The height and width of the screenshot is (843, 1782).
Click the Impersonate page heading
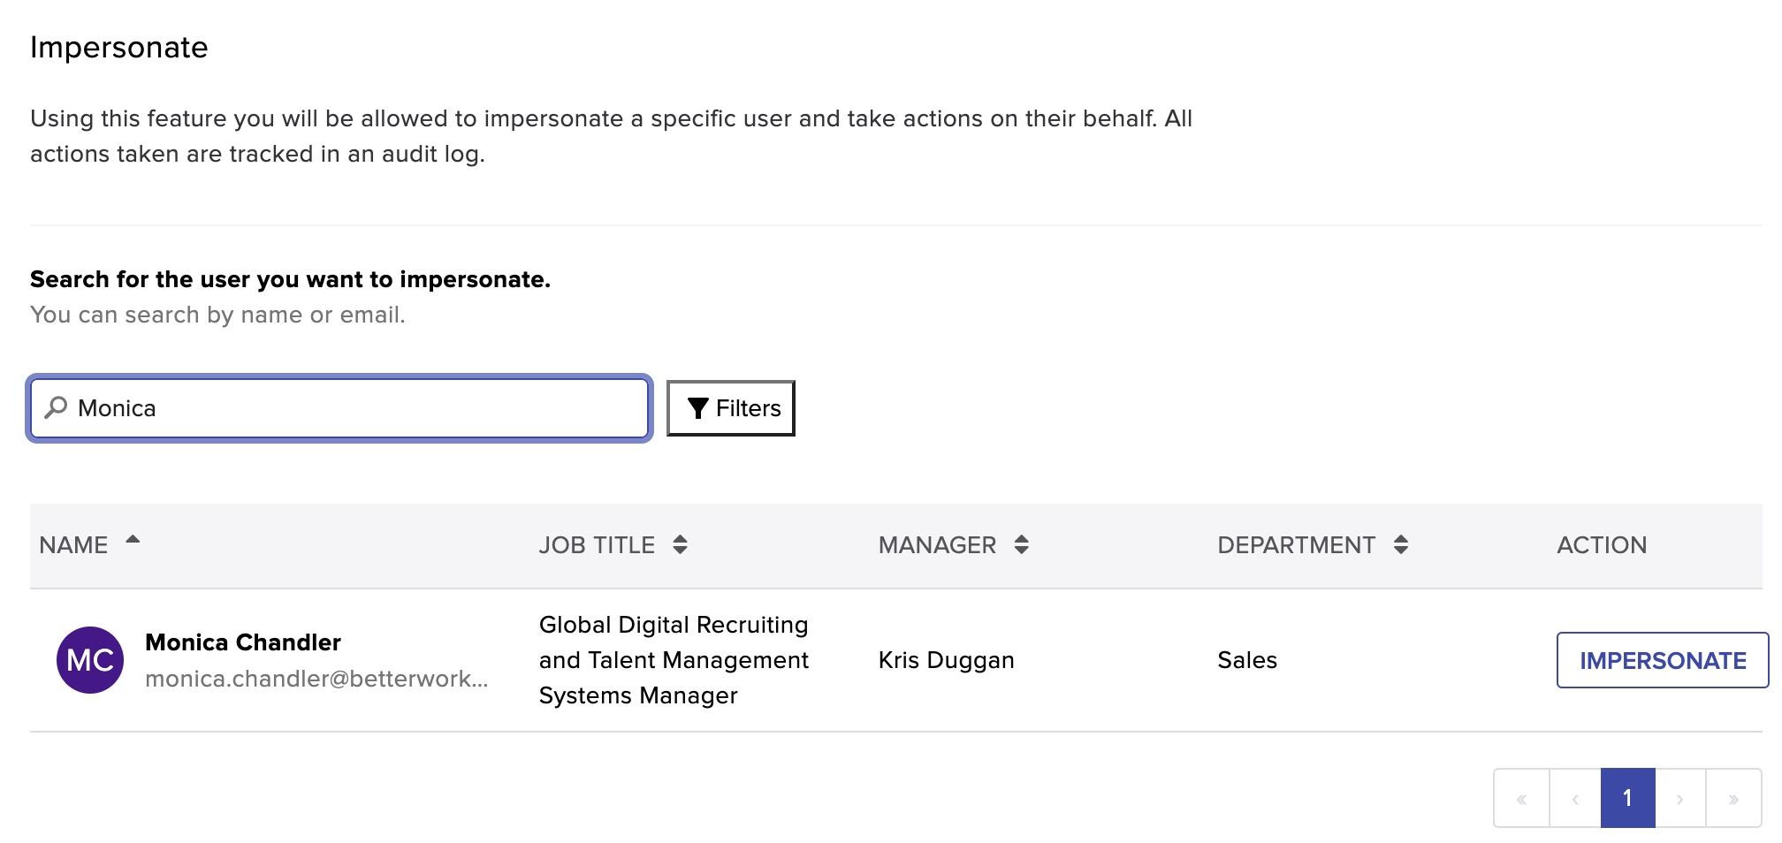(119, 47)
